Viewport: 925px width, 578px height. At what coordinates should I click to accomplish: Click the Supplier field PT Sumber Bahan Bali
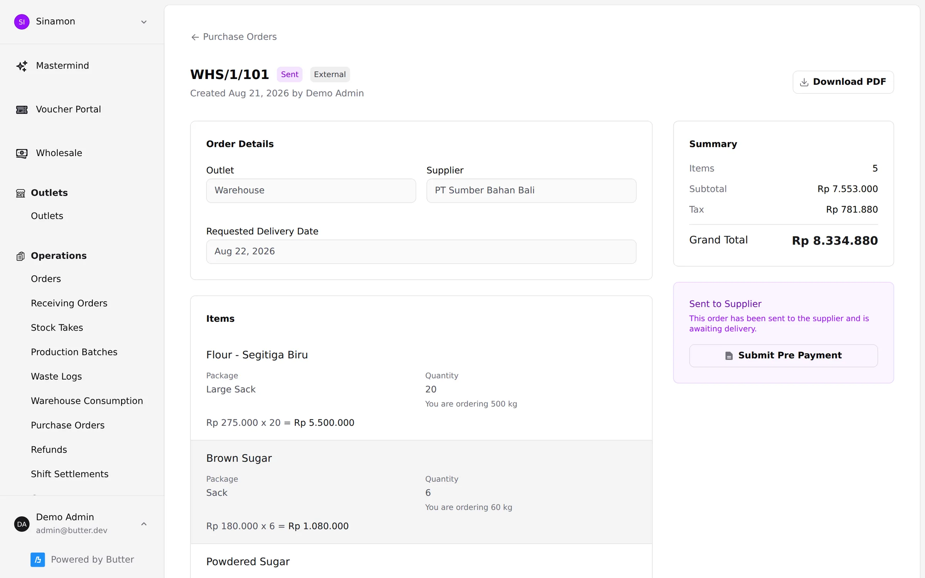click(x=531, y=190)
